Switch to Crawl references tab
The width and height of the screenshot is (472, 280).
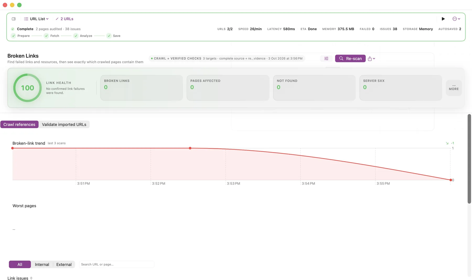click(19, 124)
